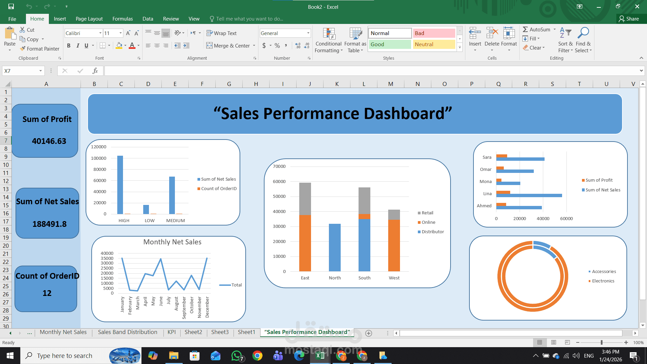The height and width of the screenshot is (364, 647).
Task: Activate the Format Painter
Action: click(39, 49)
